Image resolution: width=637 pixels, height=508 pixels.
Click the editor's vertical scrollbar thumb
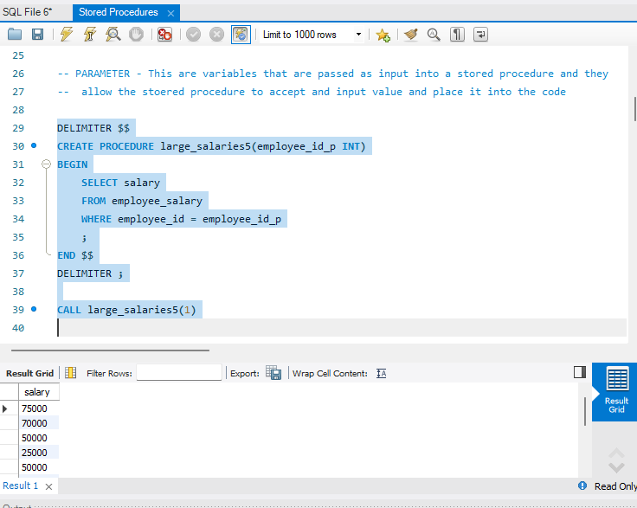pyautogui.click(x=635, y=109)
